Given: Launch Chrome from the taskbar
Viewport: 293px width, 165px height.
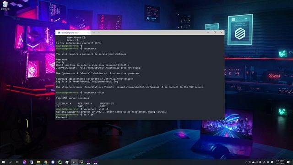Looking at the screenshot, I should pos(46,162).
